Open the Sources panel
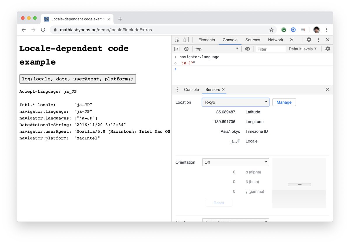The image size is (350, 244). pyautogui.click(x=253, y=40)
